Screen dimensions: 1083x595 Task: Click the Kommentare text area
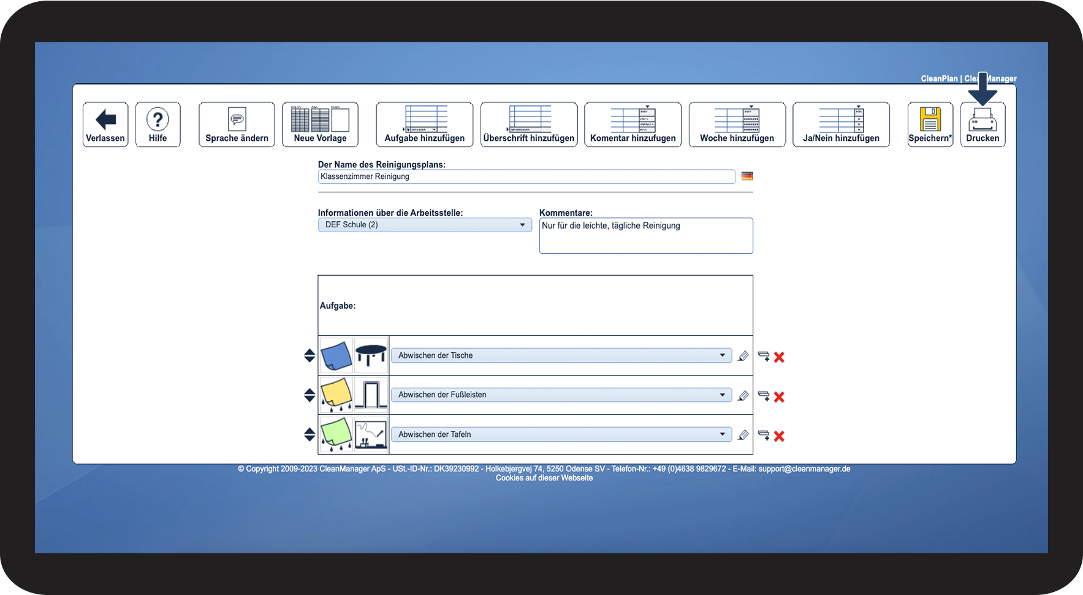[646, 236]
